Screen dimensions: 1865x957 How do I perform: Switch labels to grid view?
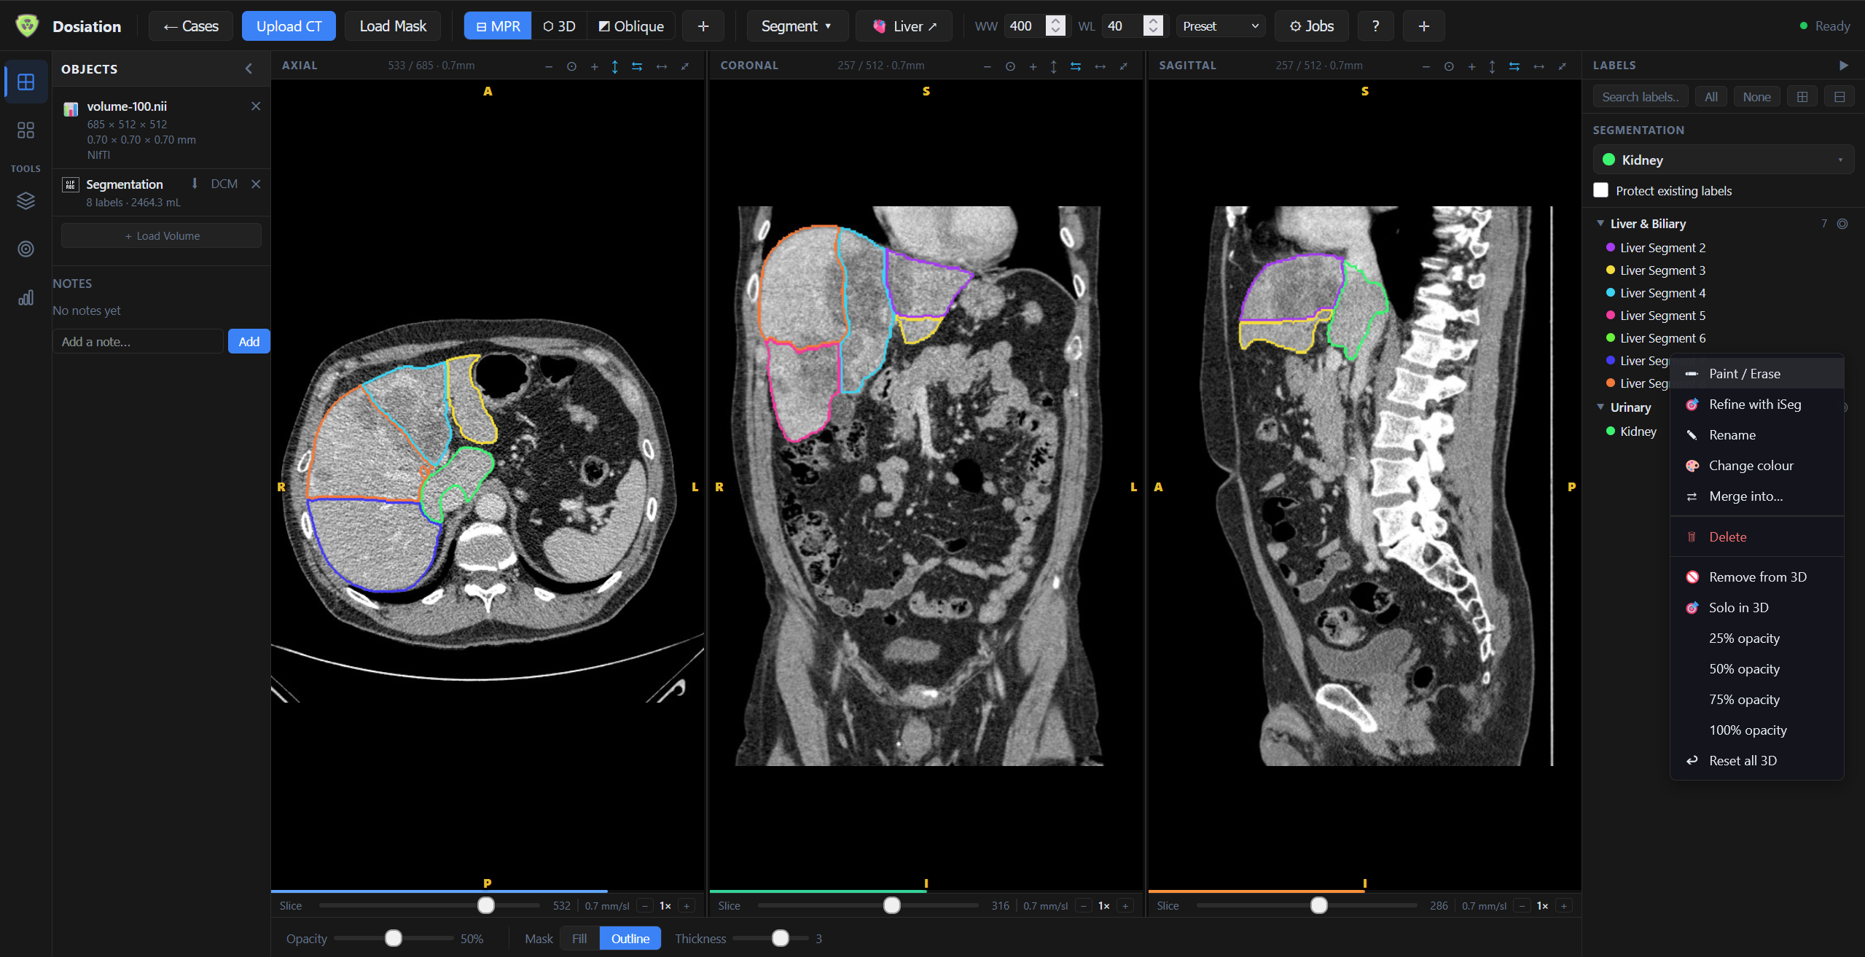coord(1802,97)
